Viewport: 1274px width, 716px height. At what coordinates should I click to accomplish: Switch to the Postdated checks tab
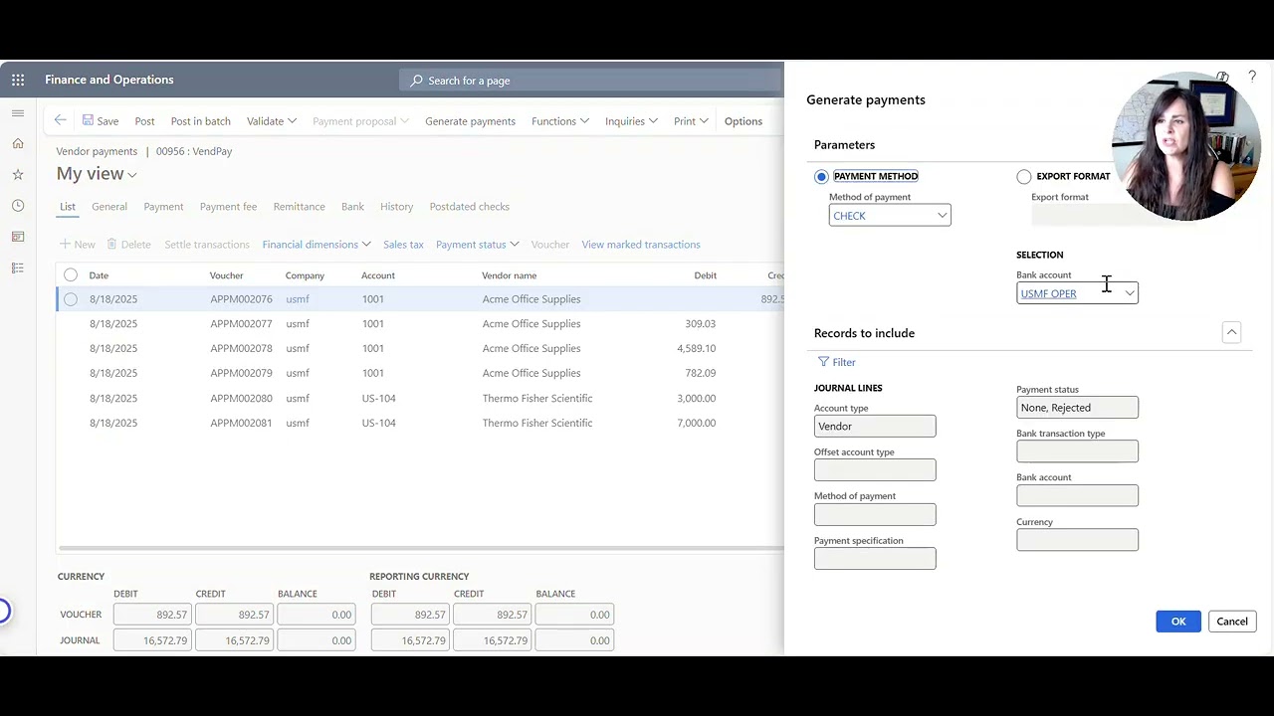(x=470, y=207)
